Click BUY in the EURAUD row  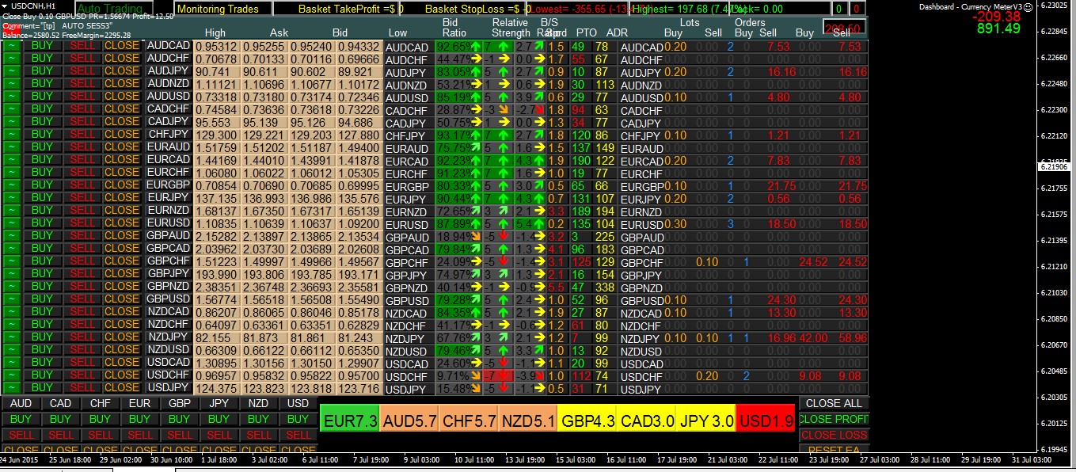point(43,147)
